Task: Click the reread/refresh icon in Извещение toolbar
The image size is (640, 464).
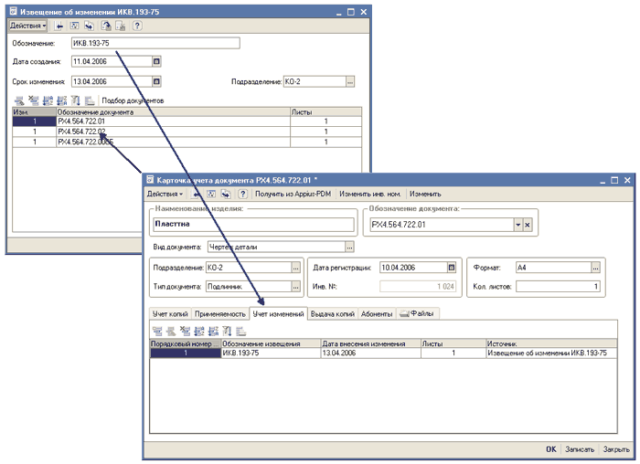Action: coord(74,26)
